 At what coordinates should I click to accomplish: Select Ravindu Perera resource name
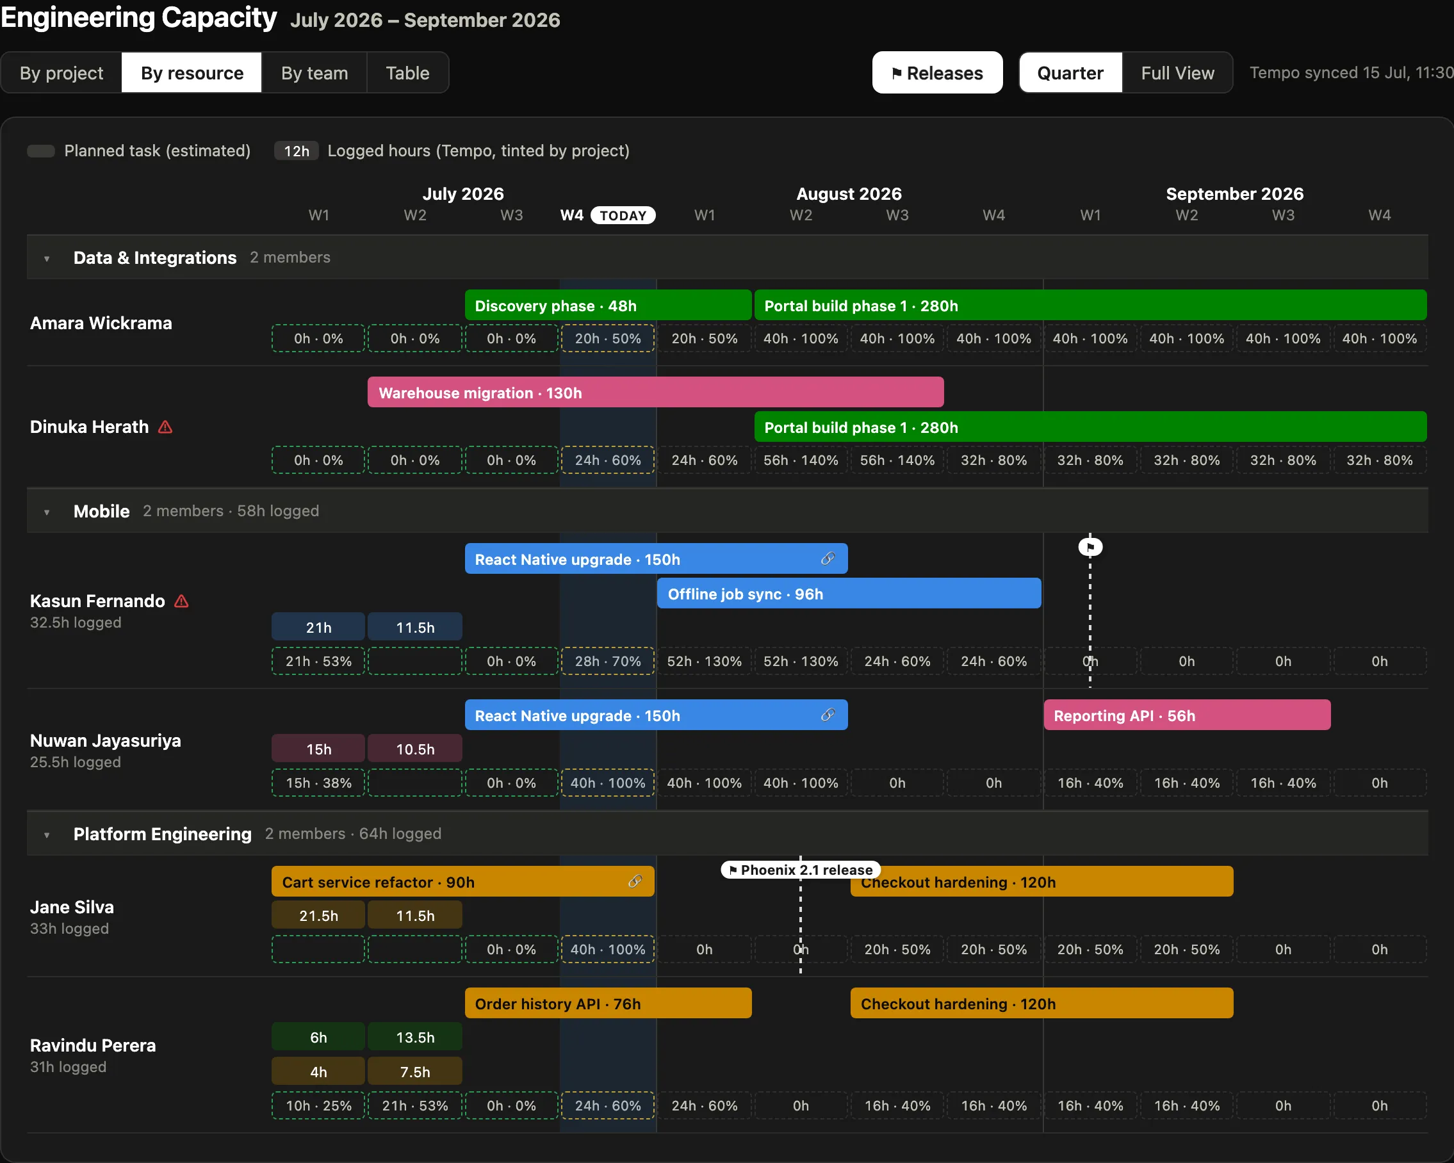[x=92, y=1045]
